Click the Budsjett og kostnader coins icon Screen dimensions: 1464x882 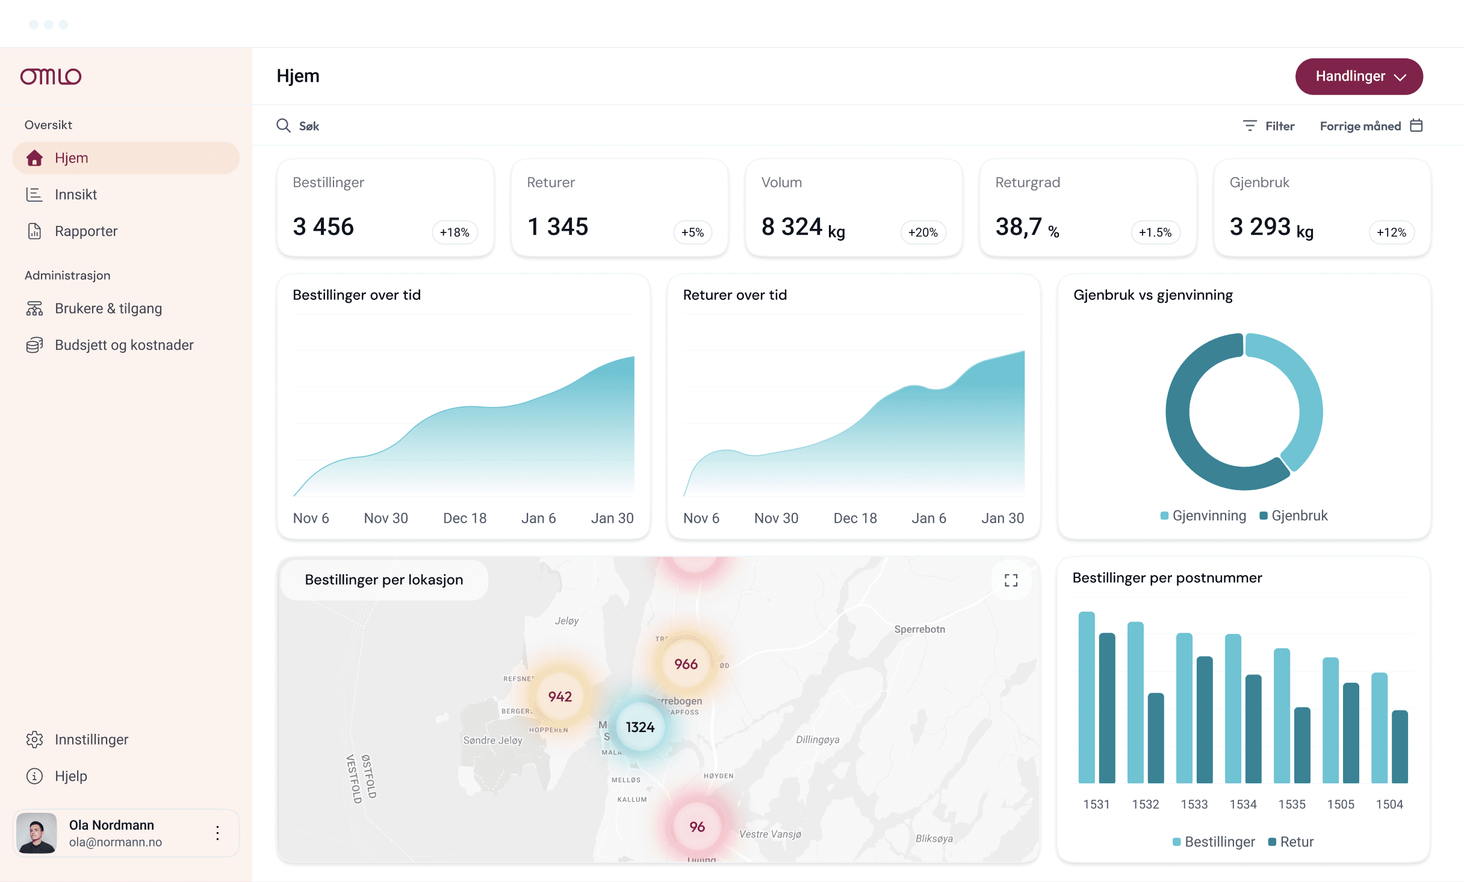[34, 345]
